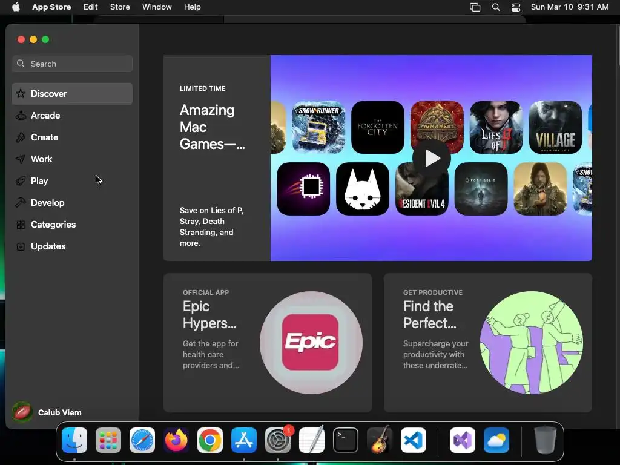Open The Forgotten City game icon
The width and height of the screenshot is (620, 465).
(x=378, y=127)
